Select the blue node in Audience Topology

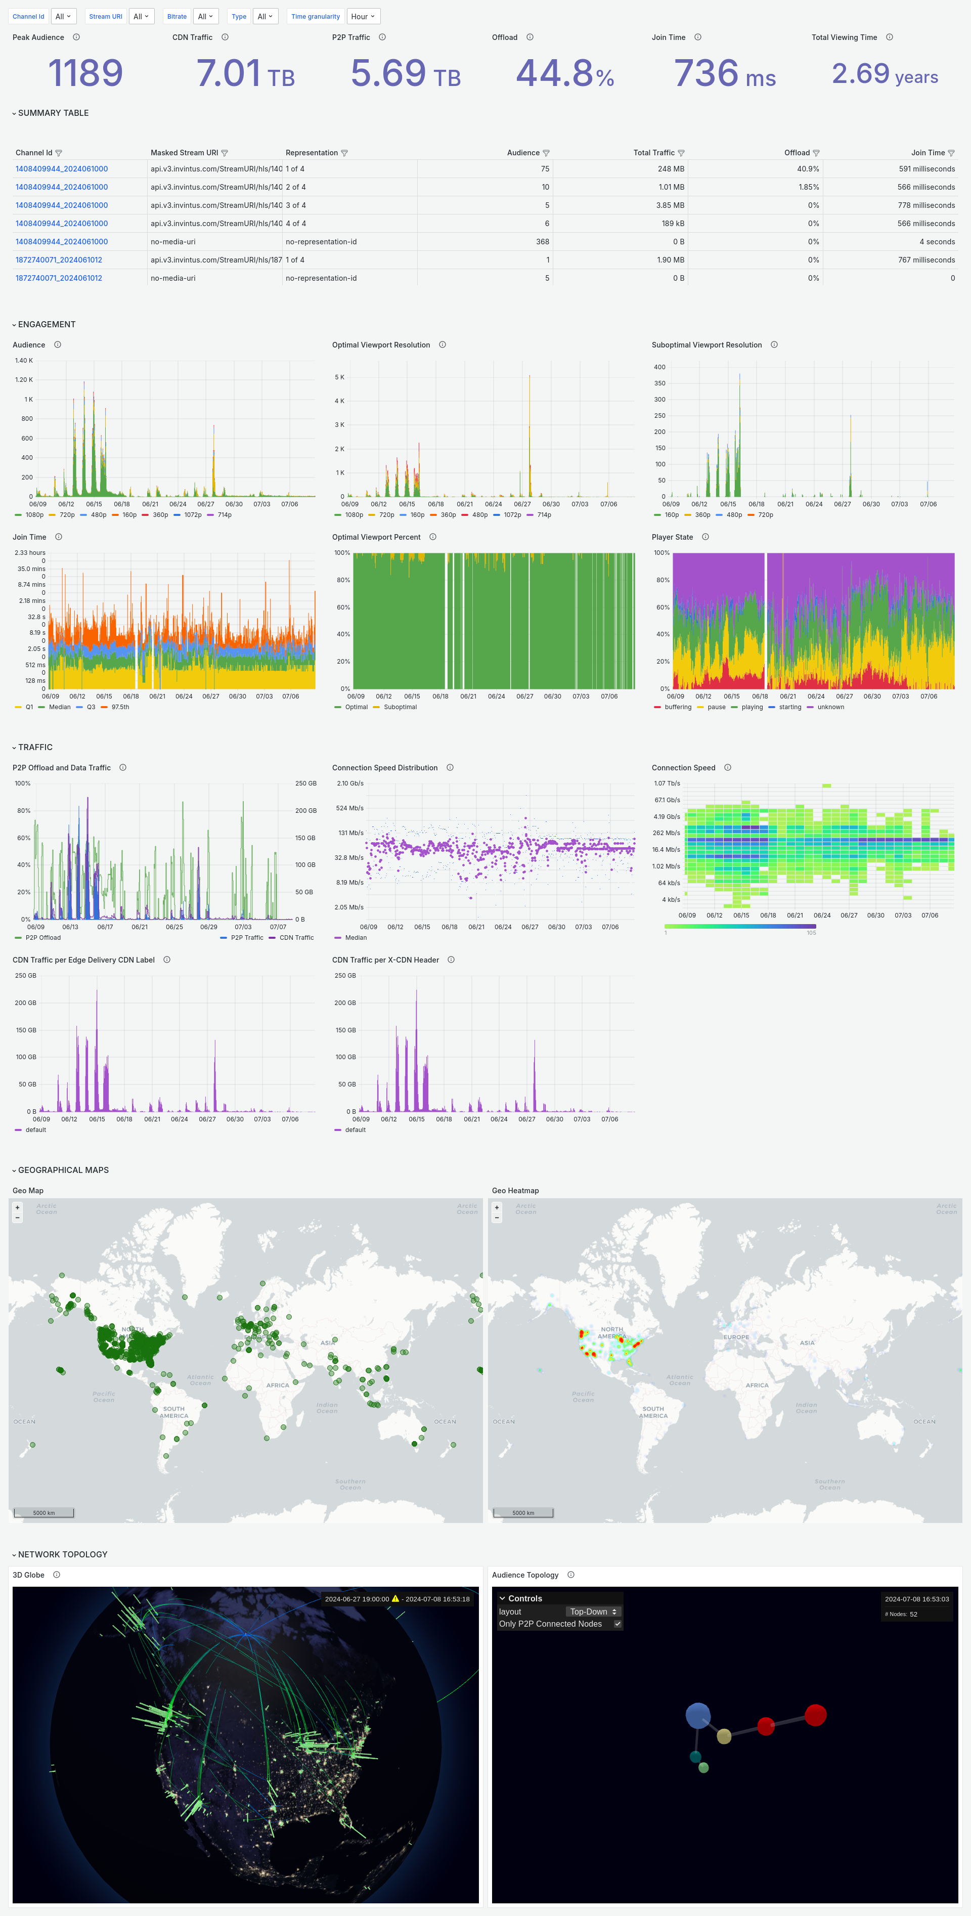point(697,1715)
